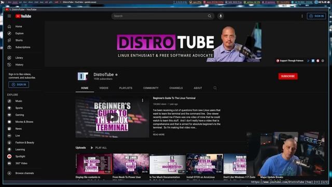The height and width of the screenshot is (187, 332).
Task: Open 'Install DTOS on ArcoLinux' thumbnail
Action: point(204,164)
